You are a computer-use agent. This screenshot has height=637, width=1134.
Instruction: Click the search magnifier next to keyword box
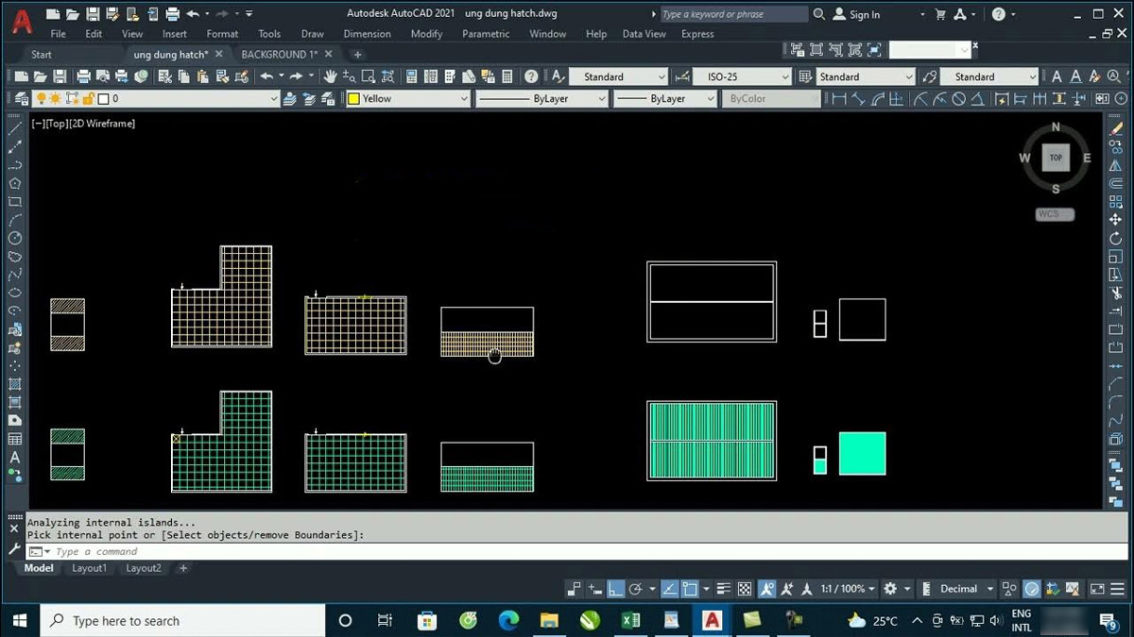(818, 14)
